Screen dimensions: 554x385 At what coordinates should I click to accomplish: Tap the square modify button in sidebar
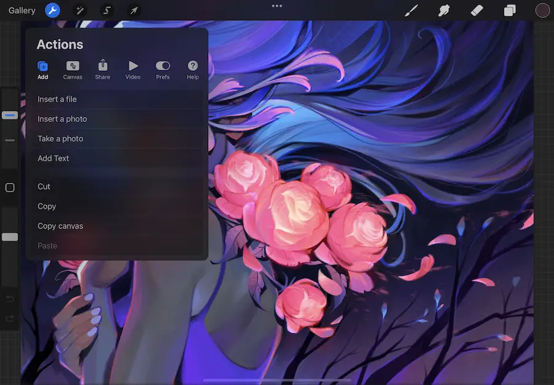pyautogui.click(x=10, y=187)
